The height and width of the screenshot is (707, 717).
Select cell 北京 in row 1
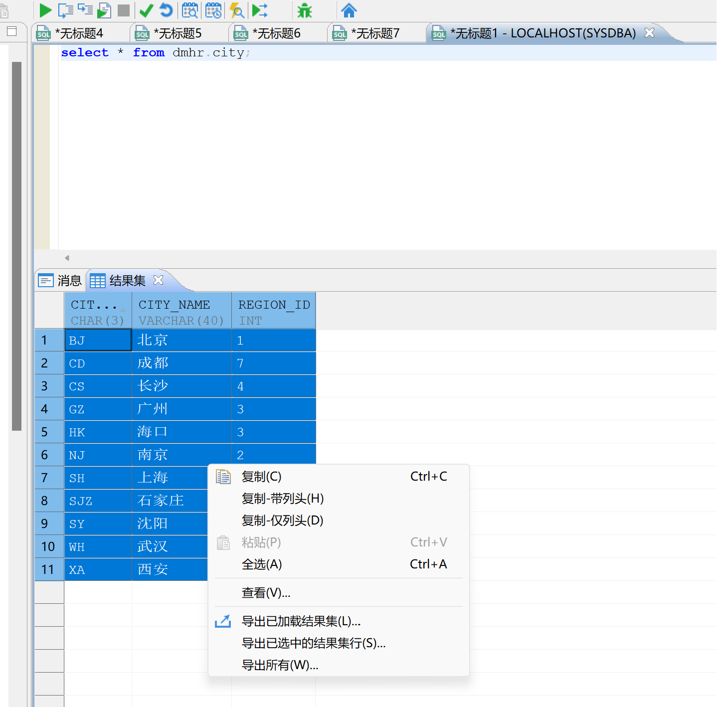pyautogui.click(x=181, y=340)
